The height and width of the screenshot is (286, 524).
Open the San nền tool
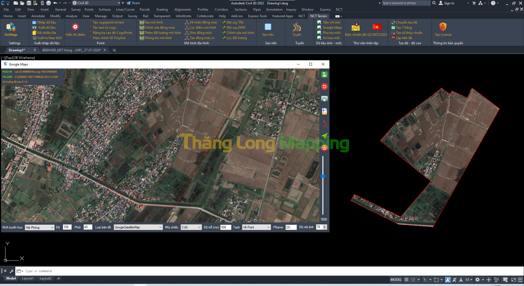[x=268, y=29]
